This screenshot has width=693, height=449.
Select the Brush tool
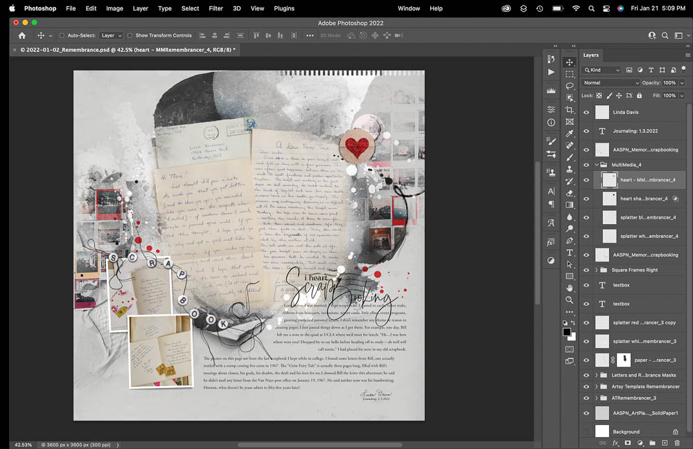pyautogui.click(x=570, y=158)
